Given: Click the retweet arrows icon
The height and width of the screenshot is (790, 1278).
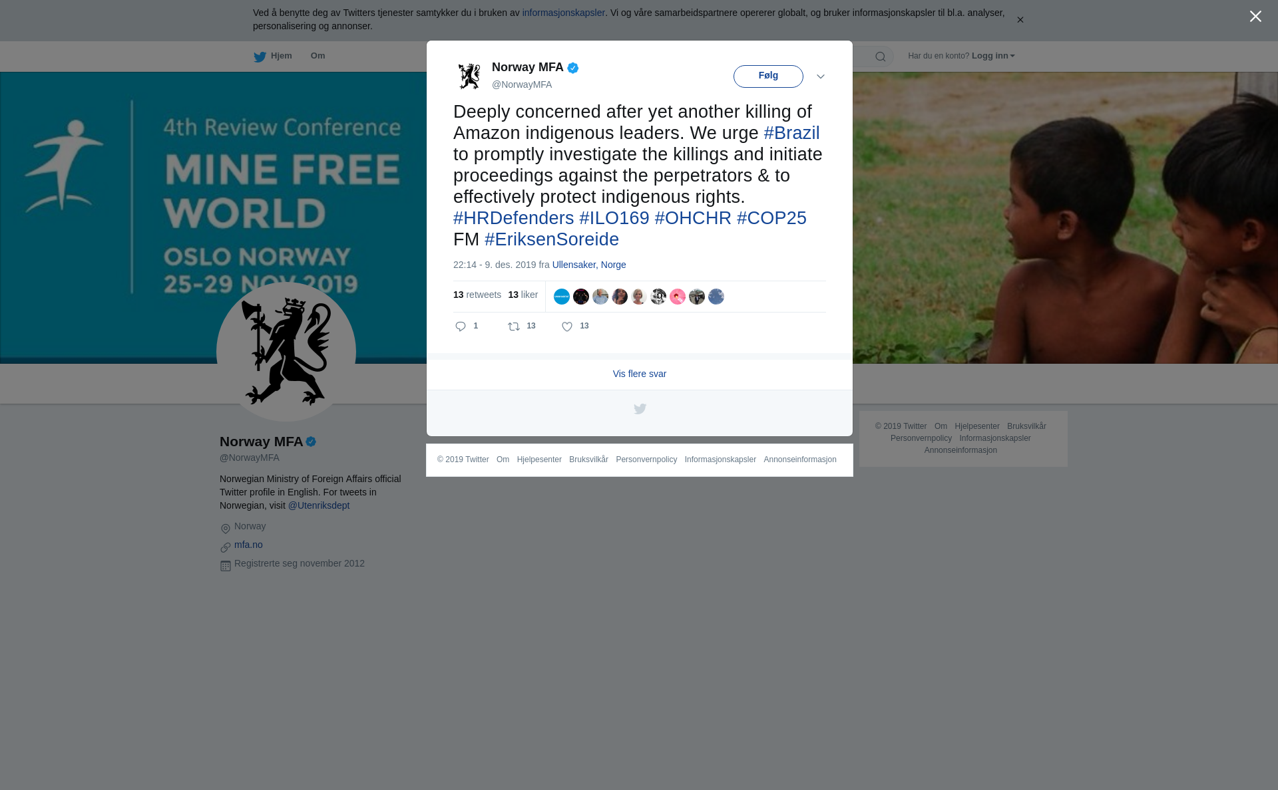Looking at the screenshot, I should tap(514, 327).
